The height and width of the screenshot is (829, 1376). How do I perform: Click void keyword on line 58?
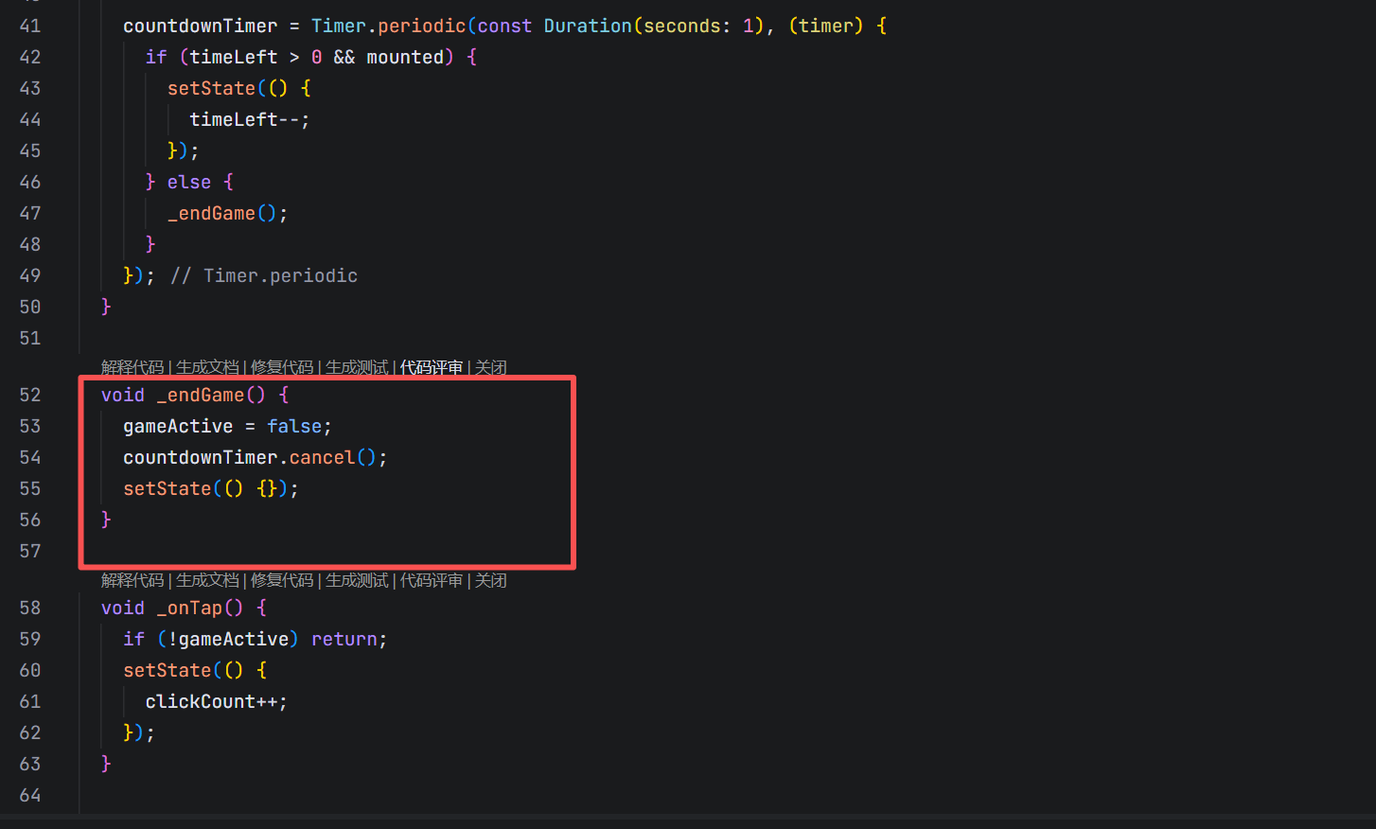[x=123, y=608]
